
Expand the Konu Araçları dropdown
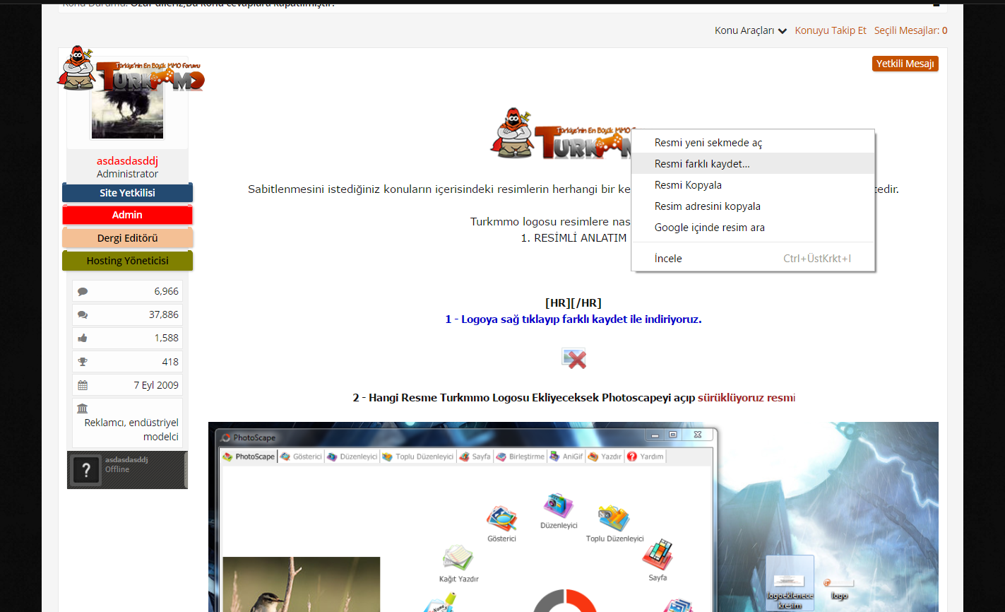(750, 30)
